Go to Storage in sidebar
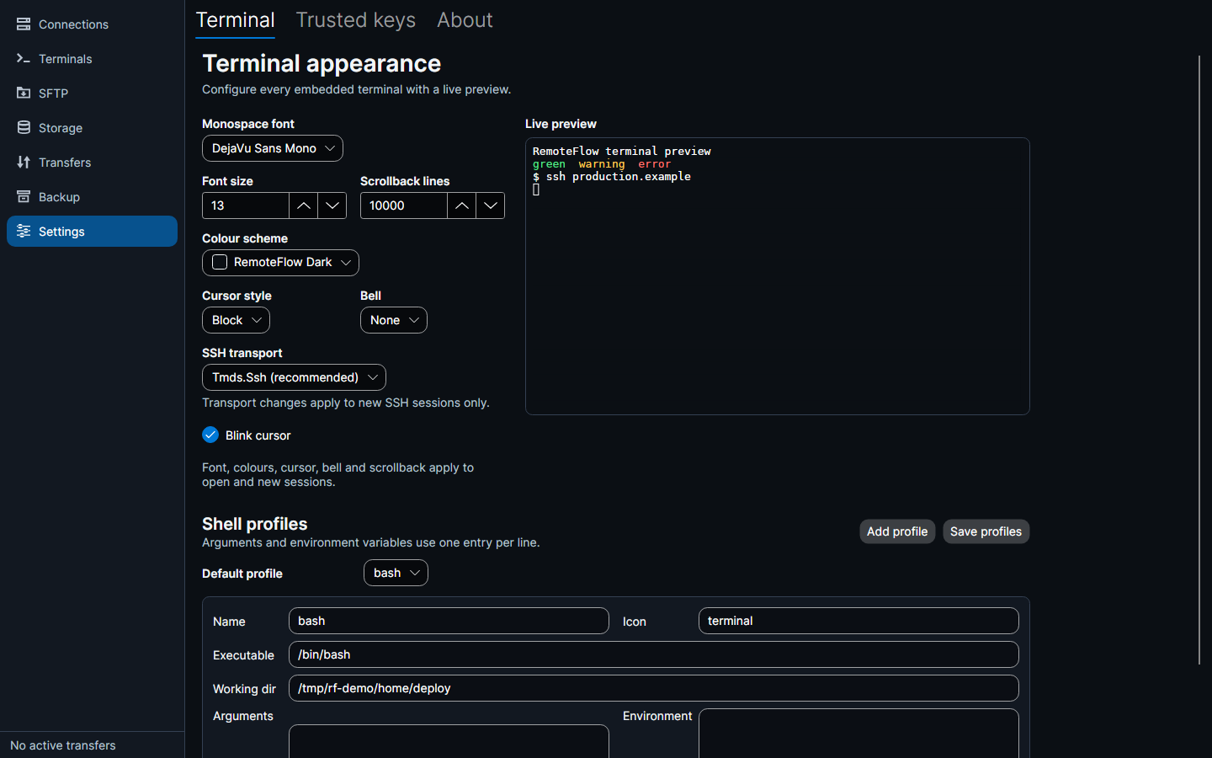Viewport: 1212px width, 758px height. [92, 128]
